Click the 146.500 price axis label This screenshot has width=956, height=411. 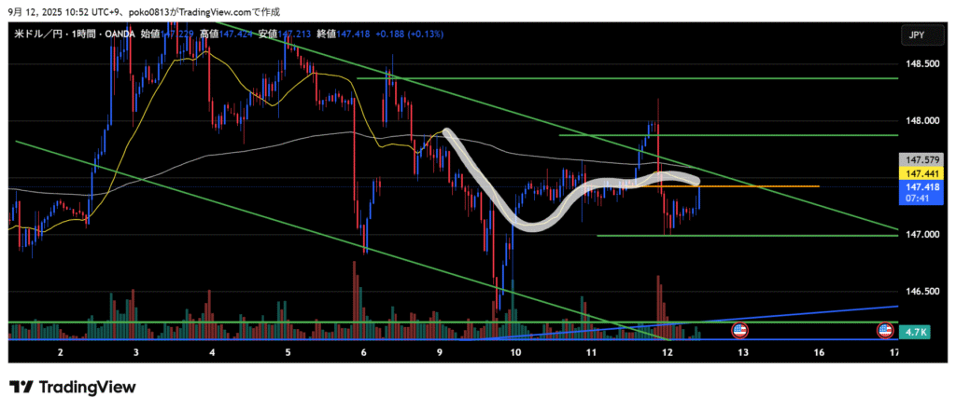click(x=917, y=292)
